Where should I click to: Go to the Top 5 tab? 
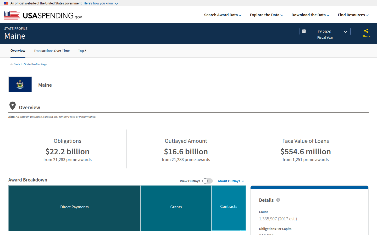click(x=82, y=51)
